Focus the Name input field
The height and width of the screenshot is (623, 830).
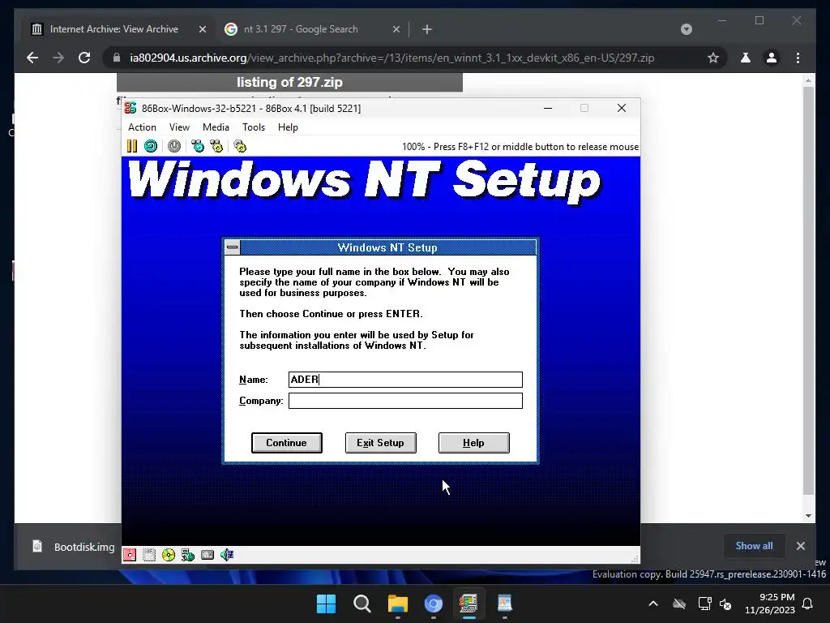(x=405, y=380)
